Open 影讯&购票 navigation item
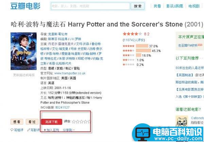This screenshot has width=204, height=142. tap(175, 6)
